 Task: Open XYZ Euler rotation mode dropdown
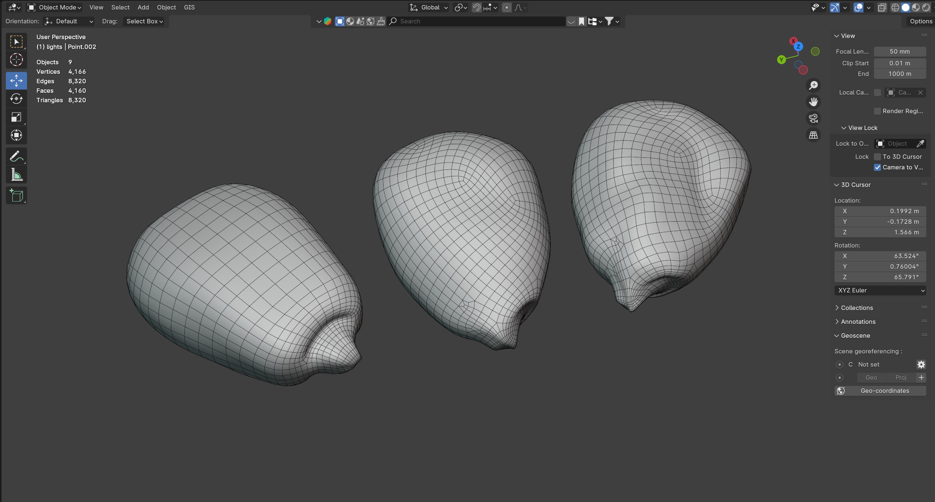point(880,290)
